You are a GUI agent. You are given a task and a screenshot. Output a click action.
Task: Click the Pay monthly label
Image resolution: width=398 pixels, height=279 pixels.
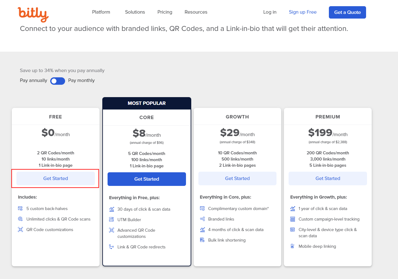point(82,80)
